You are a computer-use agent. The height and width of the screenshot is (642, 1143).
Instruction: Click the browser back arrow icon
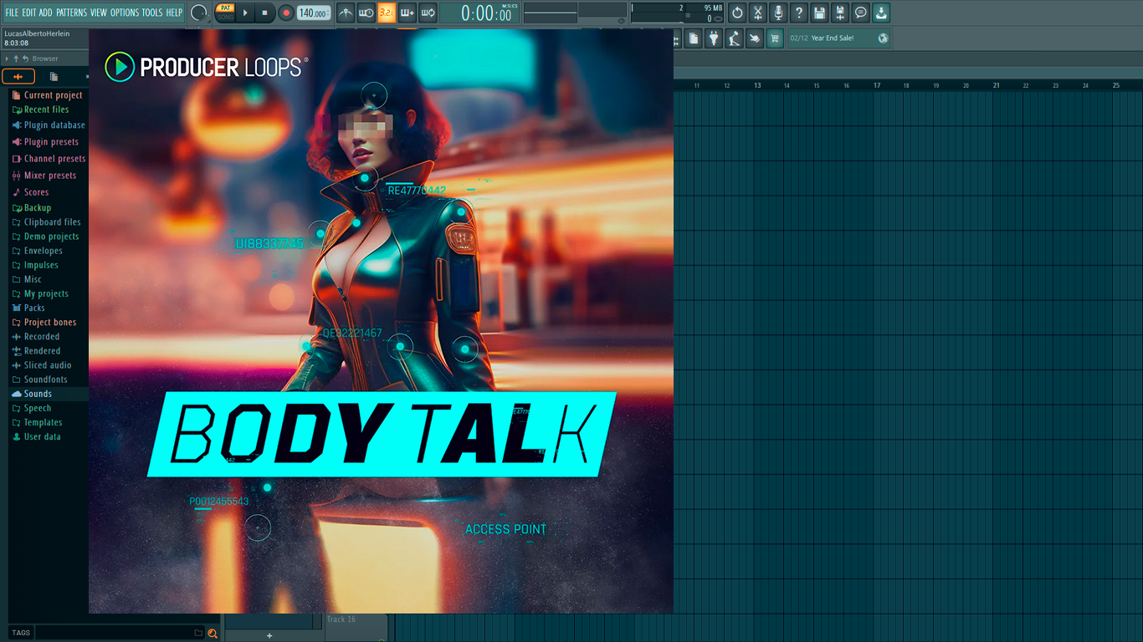(26, 59)
